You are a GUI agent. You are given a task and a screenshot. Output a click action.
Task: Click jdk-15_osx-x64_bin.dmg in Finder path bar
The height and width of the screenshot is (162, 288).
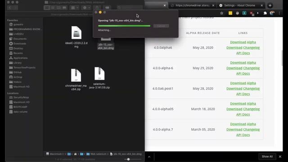click(126, 154)
